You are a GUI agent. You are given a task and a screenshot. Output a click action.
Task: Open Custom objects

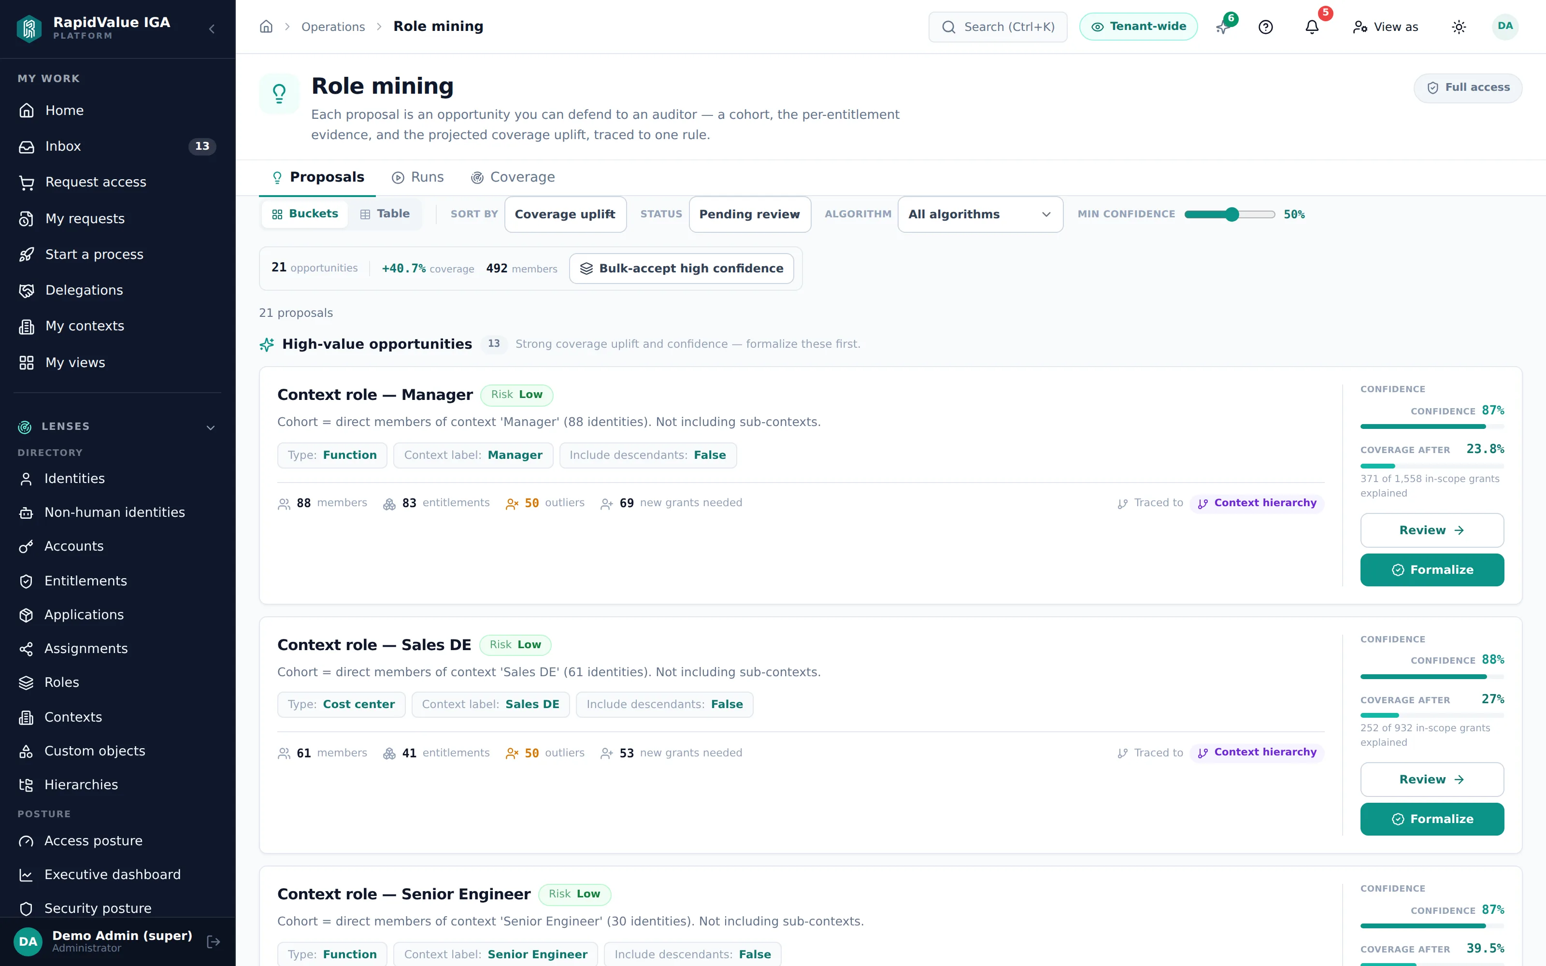(x=117, y=751)
